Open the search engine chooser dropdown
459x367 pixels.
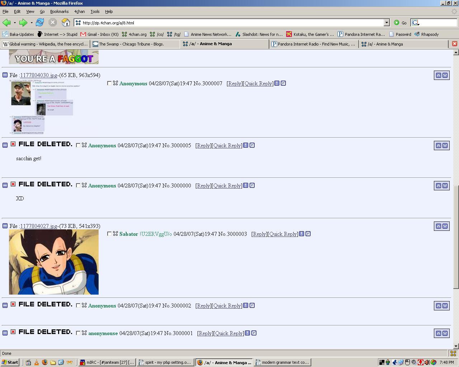[416, 23]
